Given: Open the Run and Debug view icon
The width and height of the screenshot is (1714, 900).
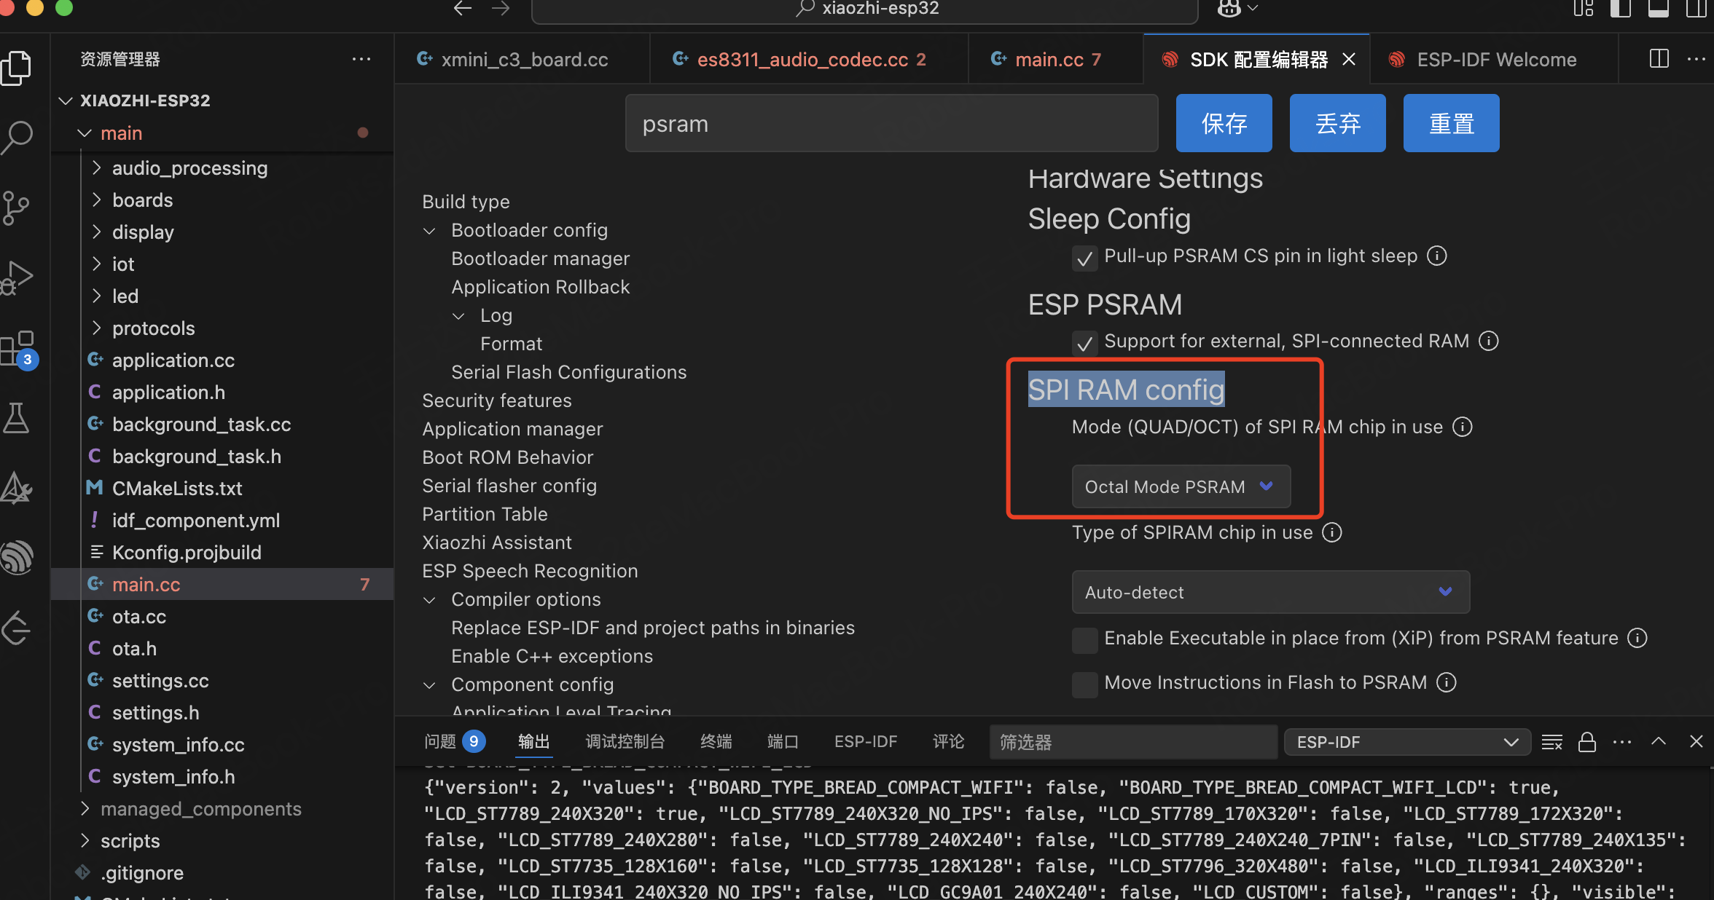Looking at the screenshot, I should tap(17, 277).
